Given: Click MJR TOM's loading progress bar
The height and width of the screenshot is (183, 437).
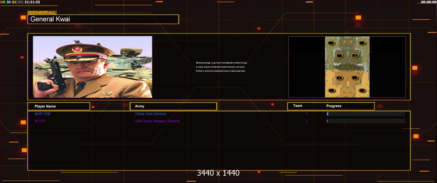Looking at the screenshot, I should [366, 114].
